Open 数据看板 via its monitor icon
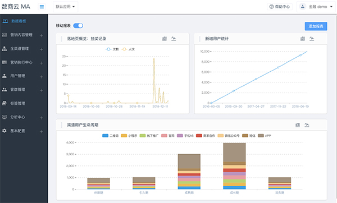The width and height of the screenshot is (337, 203). (x=5, y=21)
